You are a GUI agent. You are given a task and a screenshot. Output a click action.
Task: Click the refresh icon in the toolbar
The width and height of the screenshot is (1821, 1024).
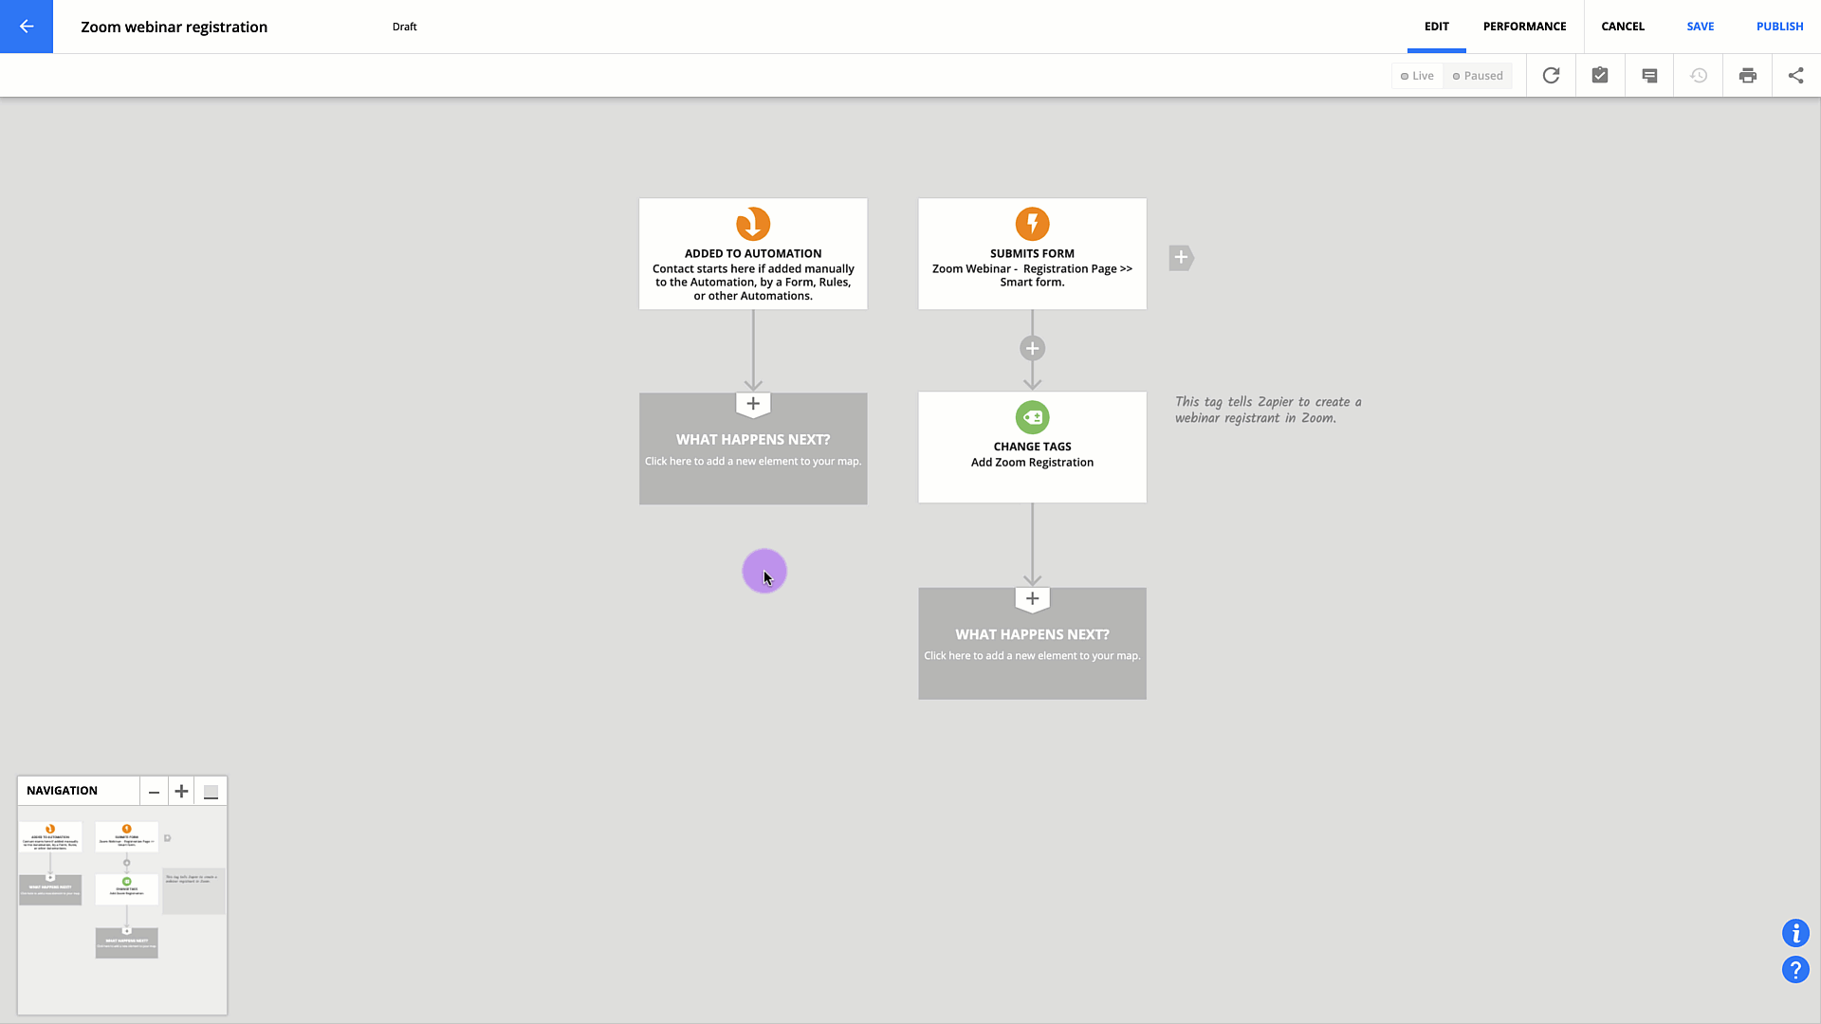pyautogui.click(x=1551, y=76)
